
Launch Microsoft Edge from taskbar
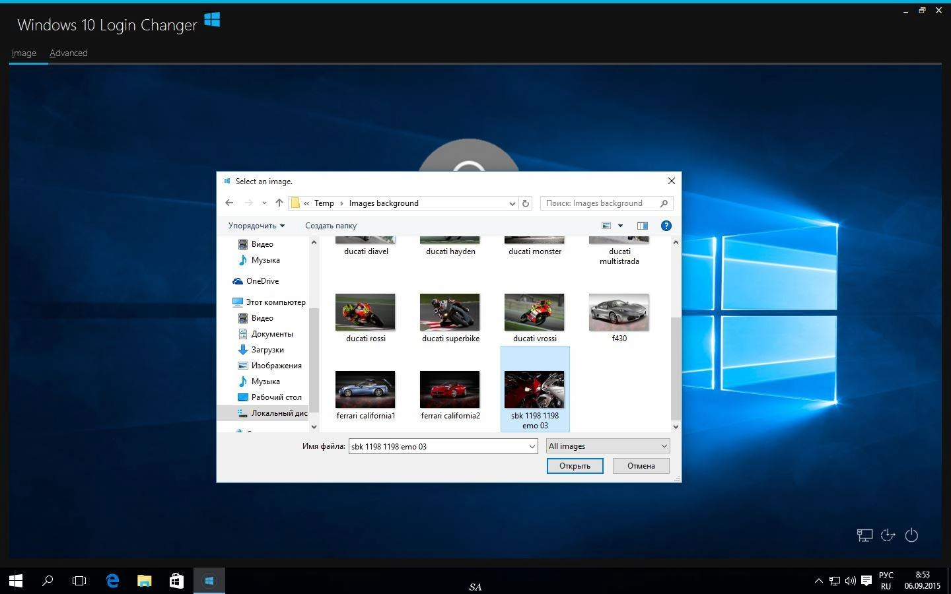tap(112, 581)
